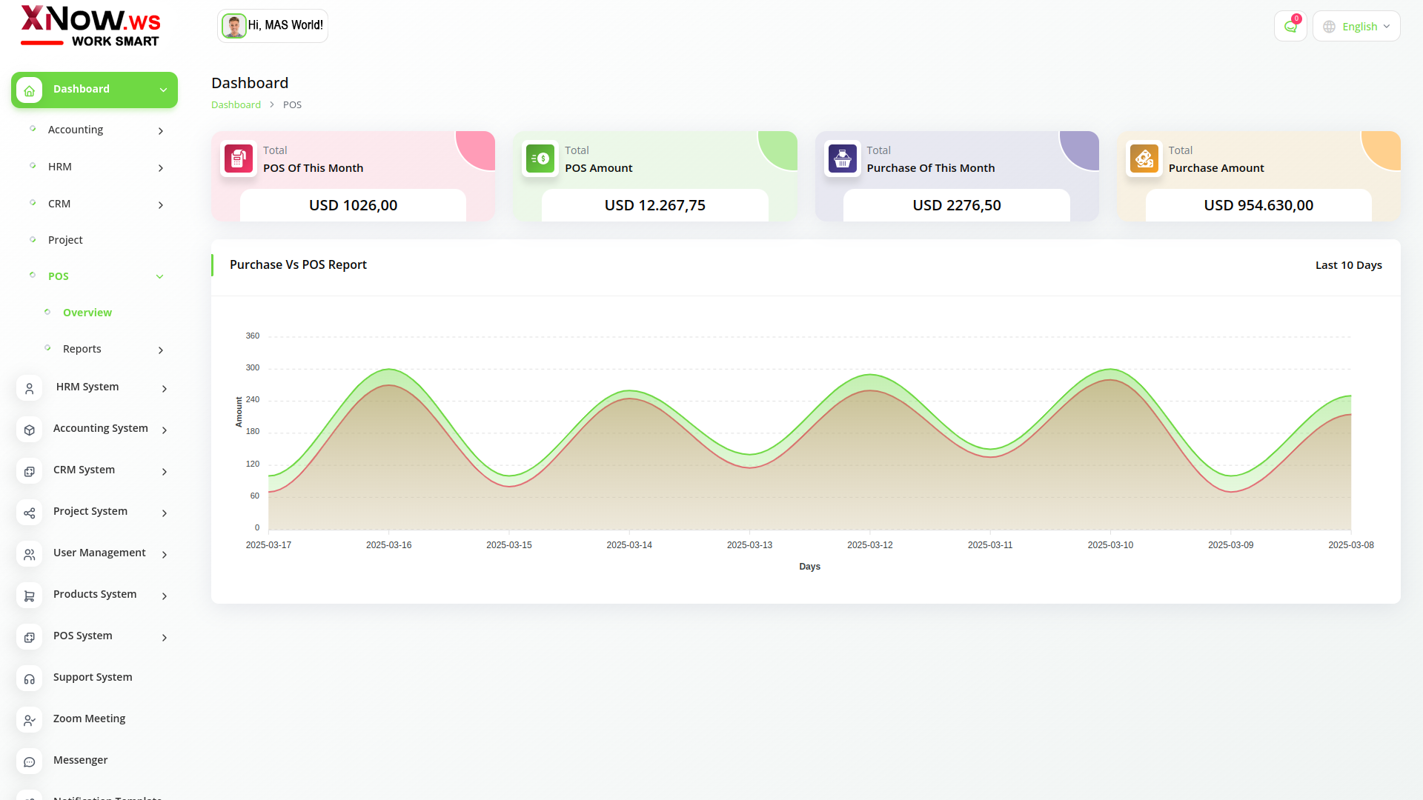Viewport: 1423px width, 800px height.
Task: Click the Accounting System cube icon
Action: coord(30,430)
